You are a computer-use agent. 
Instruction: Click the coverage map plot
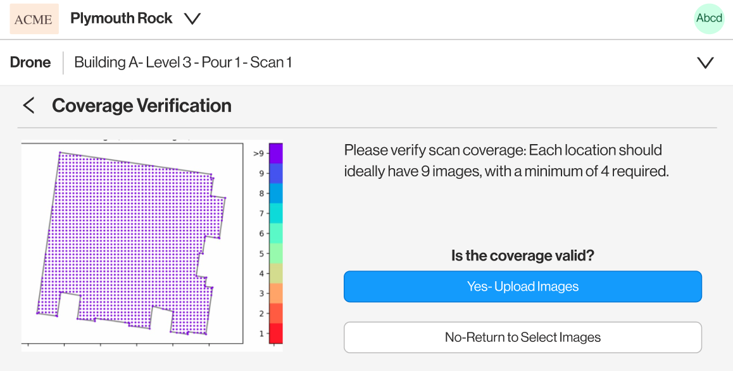(x=132, y=243)
